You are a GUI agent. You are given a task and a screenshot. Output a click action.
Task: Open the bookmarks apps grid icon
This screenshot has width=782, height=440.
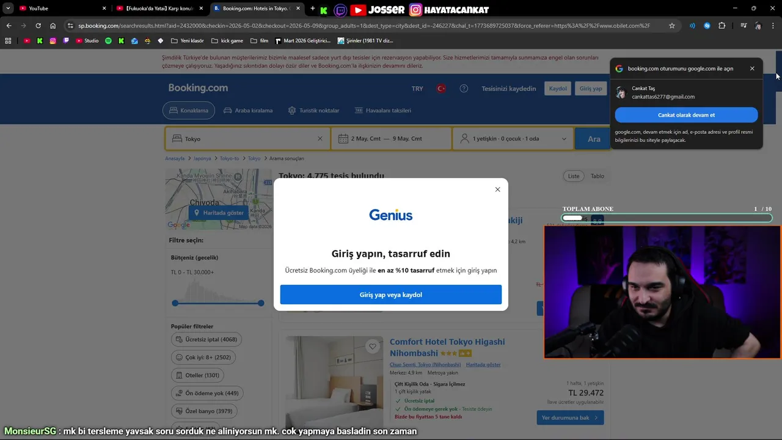coord(8,41)
